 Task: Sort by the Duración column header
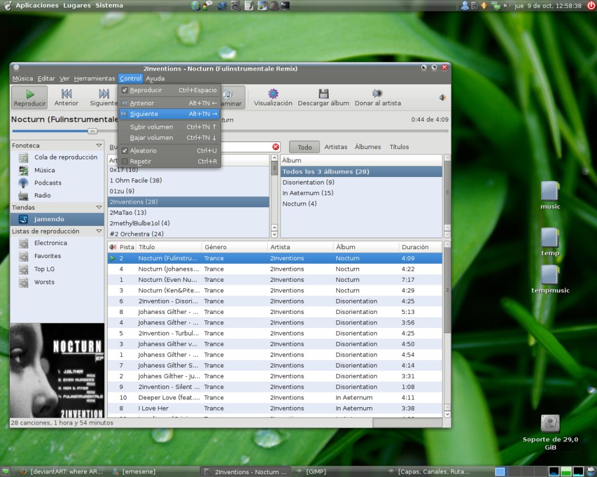pos(420,248)
